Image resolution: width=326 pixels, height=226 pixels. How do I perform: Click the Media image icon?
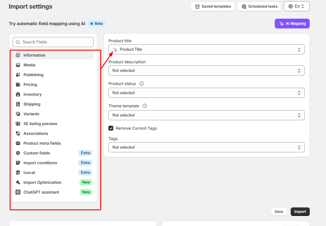tap(18, 65)
